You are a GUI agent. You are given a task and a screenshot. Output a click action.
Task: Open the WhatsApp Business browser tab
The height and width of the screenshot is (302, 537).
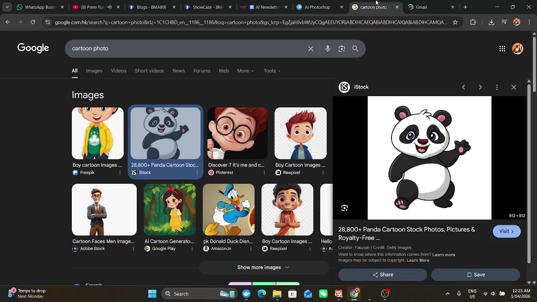pyautogui.click(x=36, y=7)
